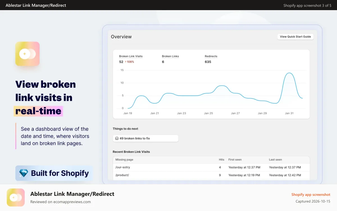Click first seen Yesterday at 12:19 PM
Image resolution: width=337 pixels, height=211 pixels.
244,175
